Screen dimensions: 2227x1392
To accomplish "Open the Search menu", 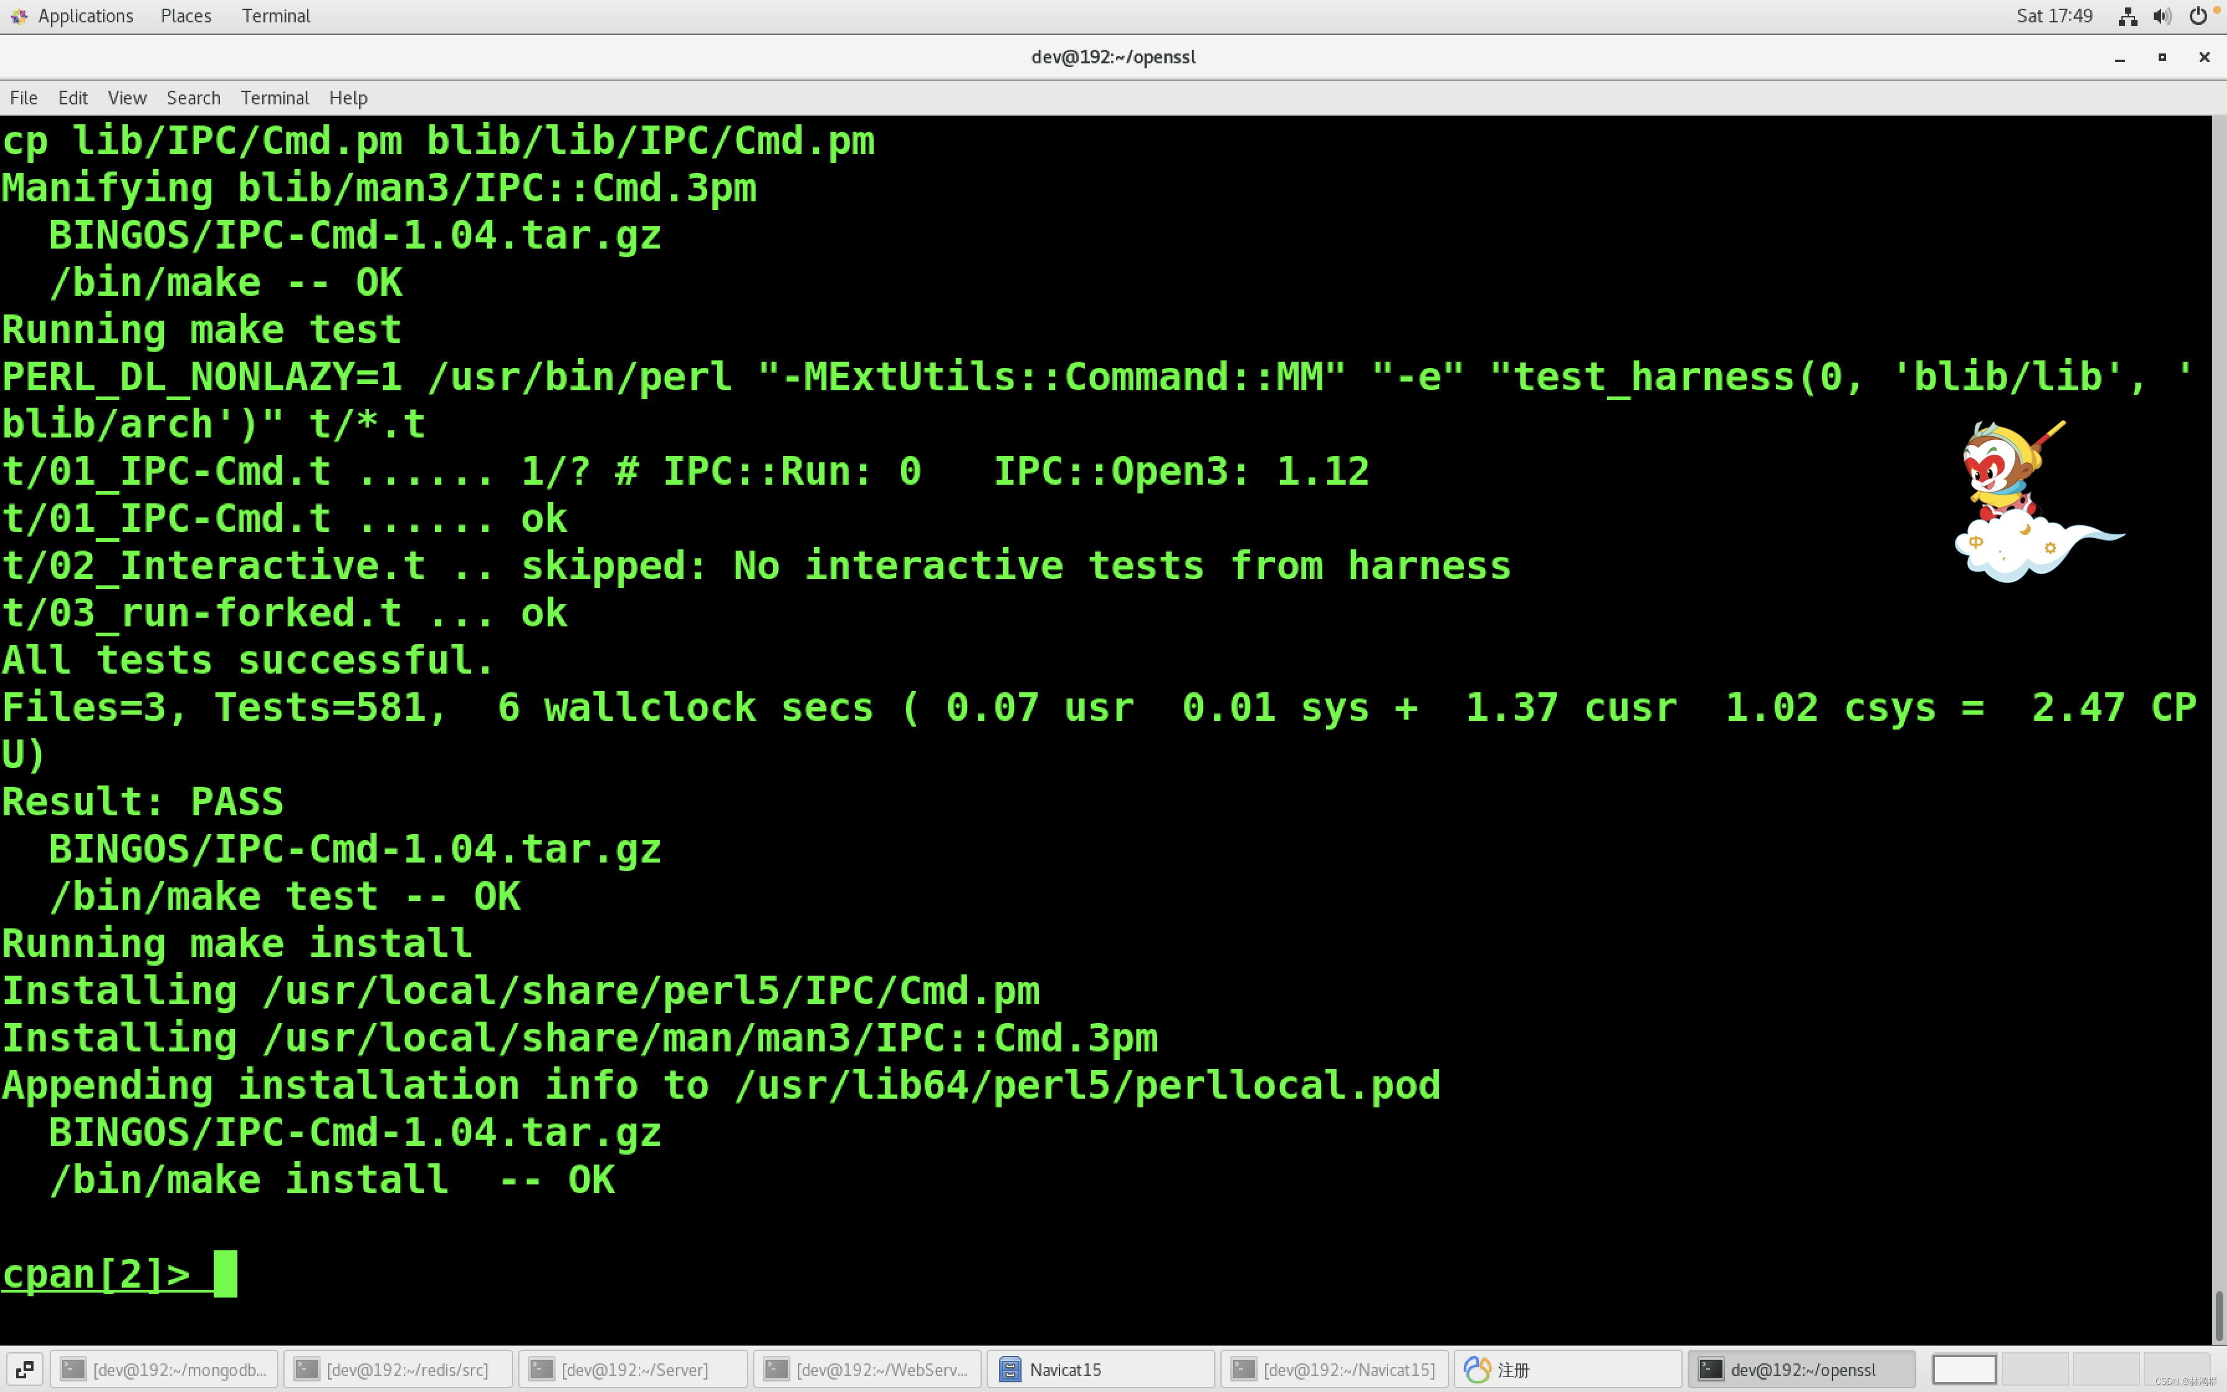I will (193, 98).
